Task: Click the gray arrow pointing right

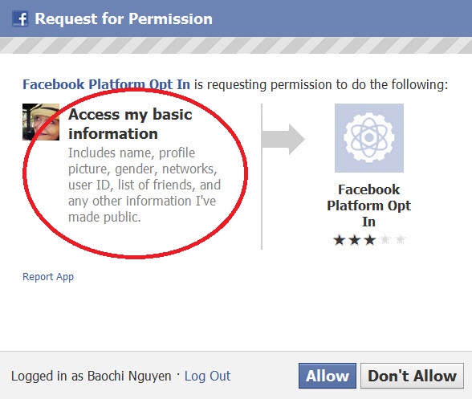Action: (283, 139)
